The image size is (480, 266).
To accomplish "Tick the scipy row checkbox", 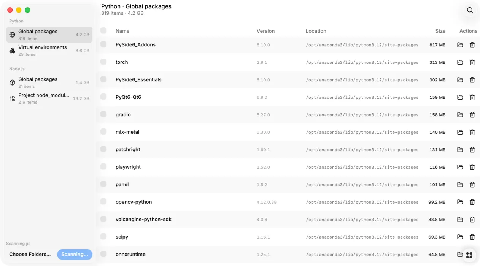I will pos(103,236).
